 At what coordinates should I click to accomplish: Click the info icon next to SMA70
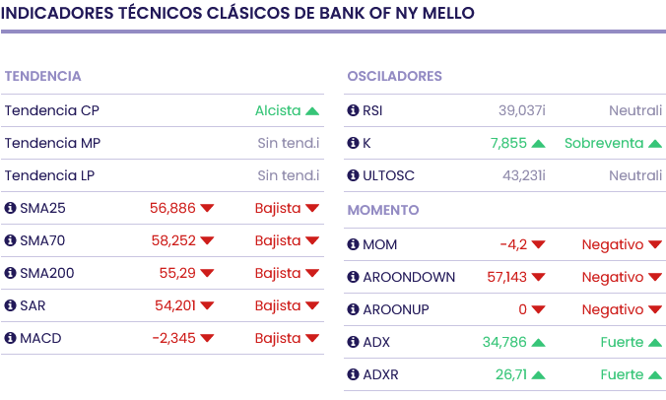pyautogui.click(x=11, y=240)
